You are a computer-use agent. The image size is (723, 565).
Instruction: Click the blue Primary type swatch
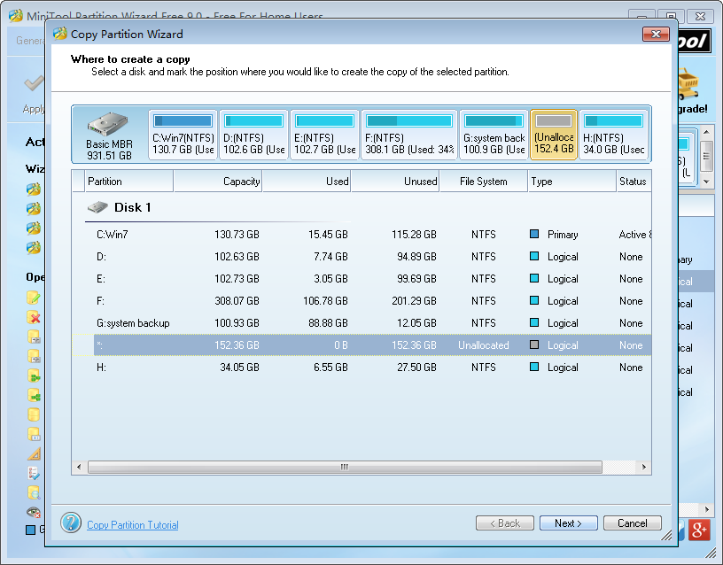pos(534,234)
